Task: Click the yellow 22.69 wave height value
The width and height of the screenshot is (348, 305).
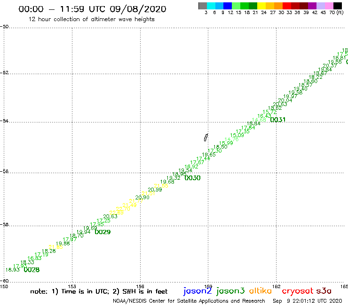Action: point(116,213)
